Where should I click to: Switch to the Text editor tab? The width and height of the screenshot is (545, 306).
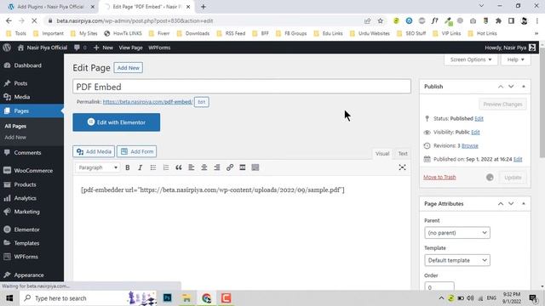[x=403, y=153]
